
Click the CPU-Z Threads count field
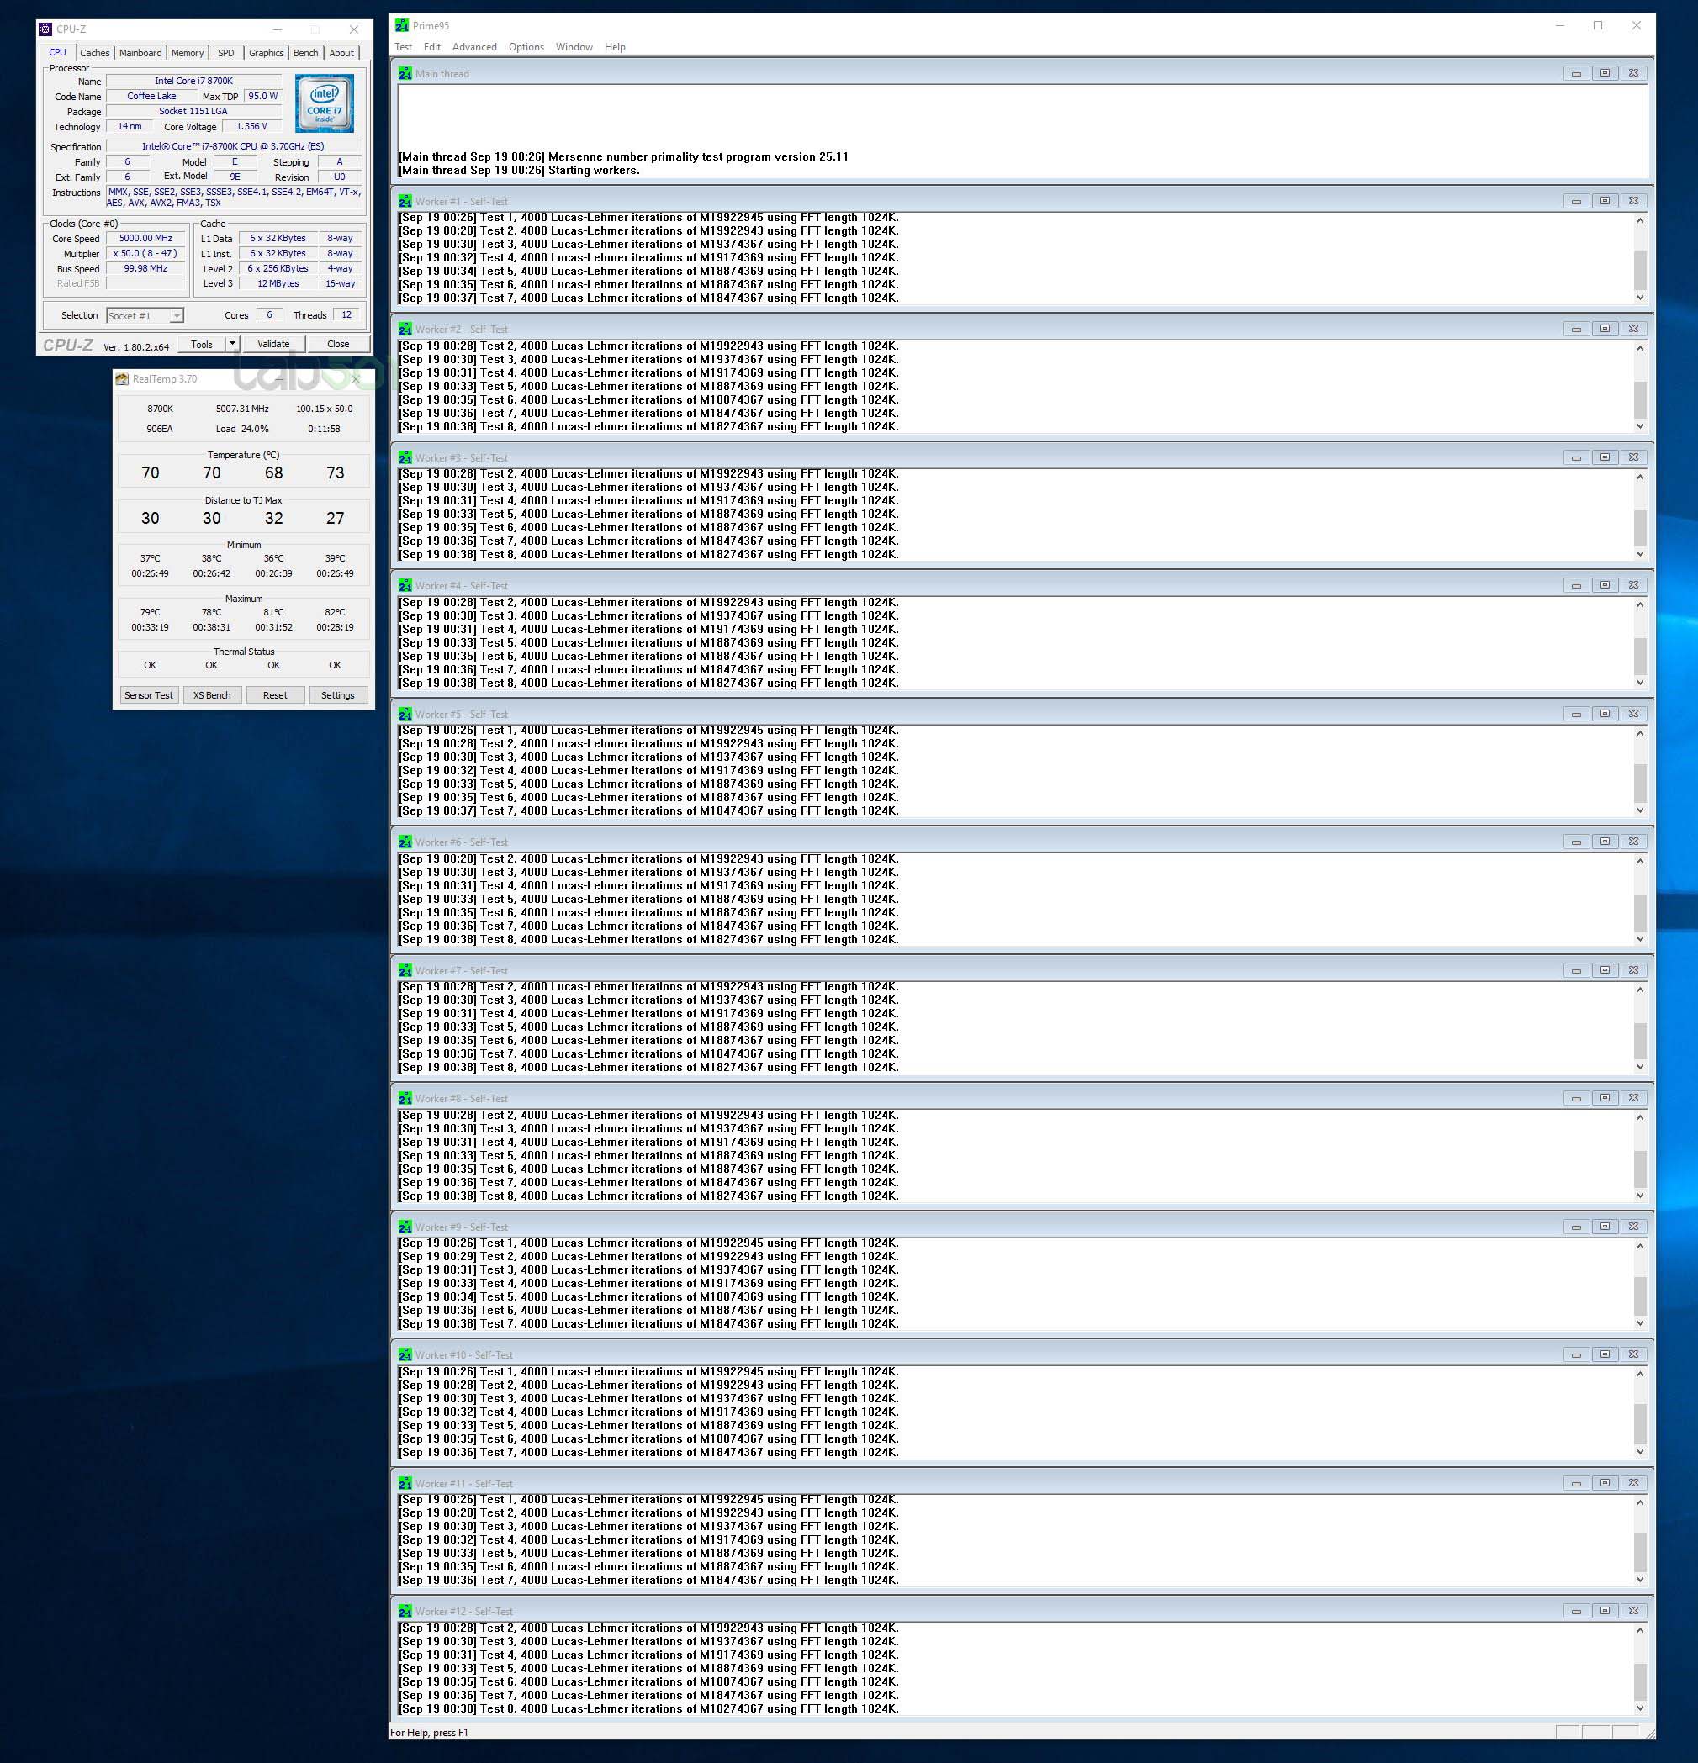346,314
